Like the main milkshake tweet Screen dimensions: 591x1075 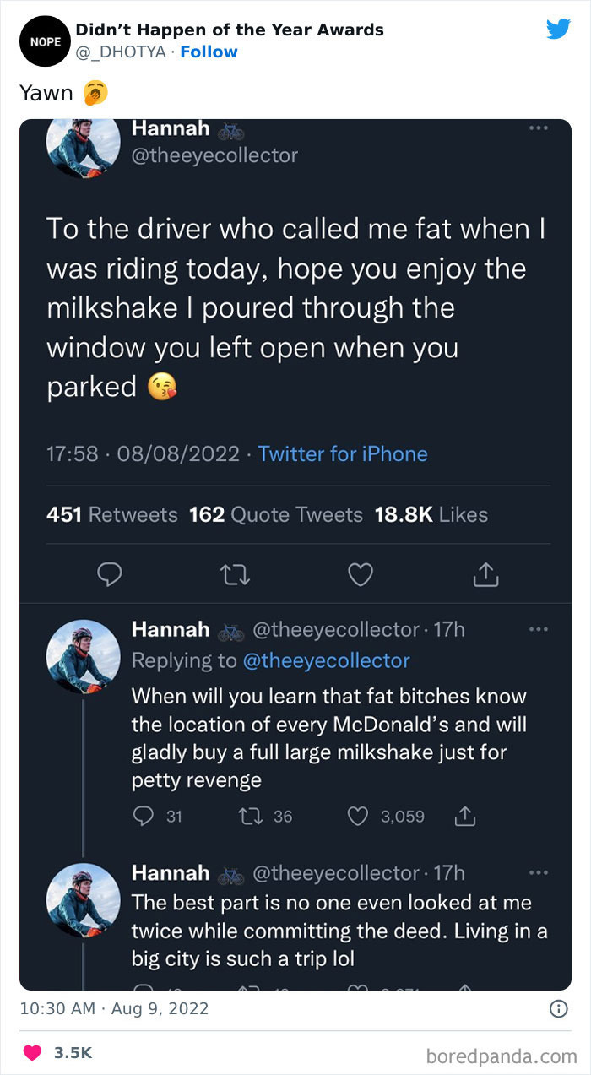(361, 574)
